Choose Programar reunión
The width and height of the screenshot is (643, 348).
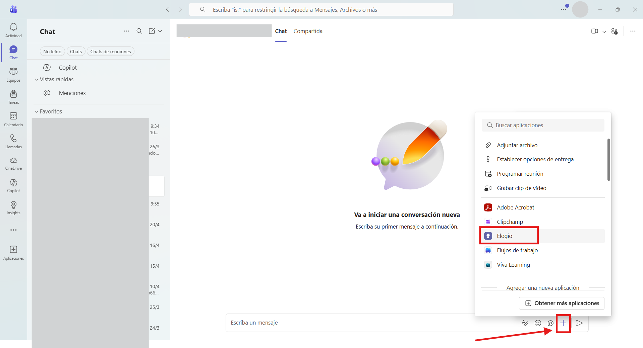point(543,174)
